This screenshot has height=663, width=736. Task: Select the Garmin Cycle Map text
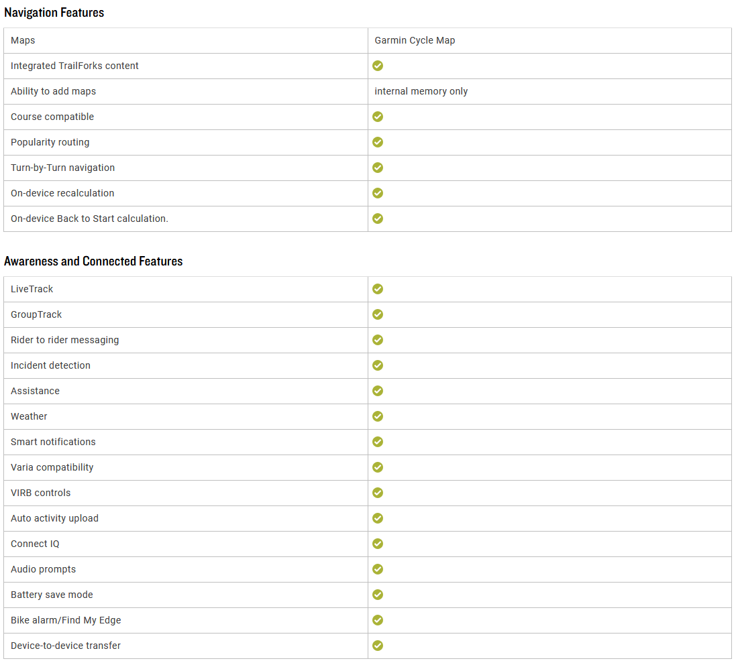[x=415, y=40]
